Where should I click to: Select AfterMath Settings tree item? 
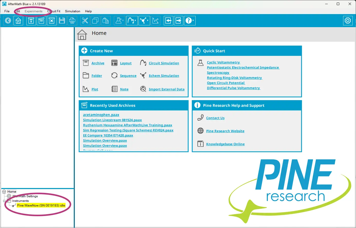tap(25, 196)
